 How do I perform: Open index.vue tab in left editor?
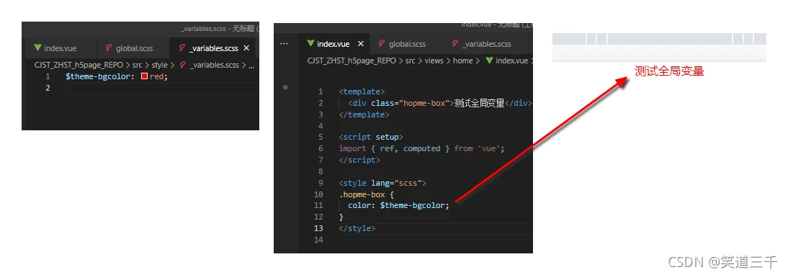[55, 48]
